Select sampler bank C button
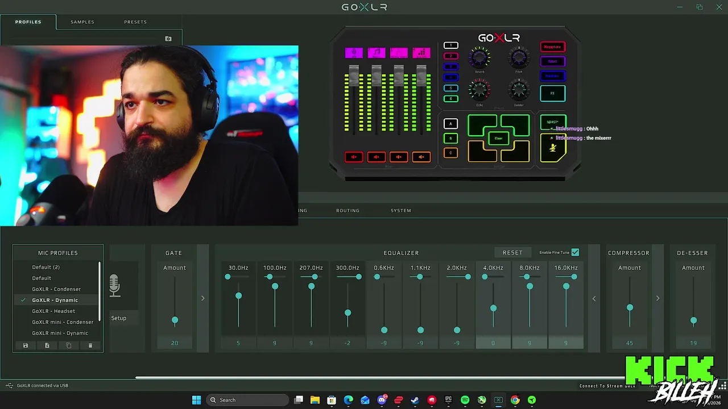Viewport: 728px width, 409px height. pyautogui.click(x=450, y=153)
